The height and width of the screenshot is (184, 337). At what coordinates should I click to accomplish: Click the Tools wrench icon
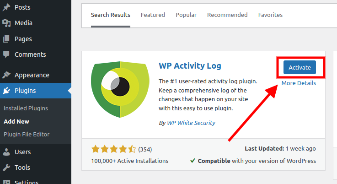coord(6,168)
